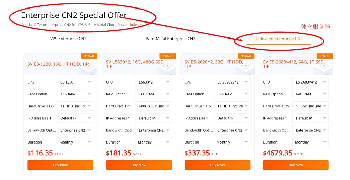Switch to VPS Enterprise CN2 tab
Image resolution: width=350 pixels, height=180 pixels.
[x=68, y=39]
